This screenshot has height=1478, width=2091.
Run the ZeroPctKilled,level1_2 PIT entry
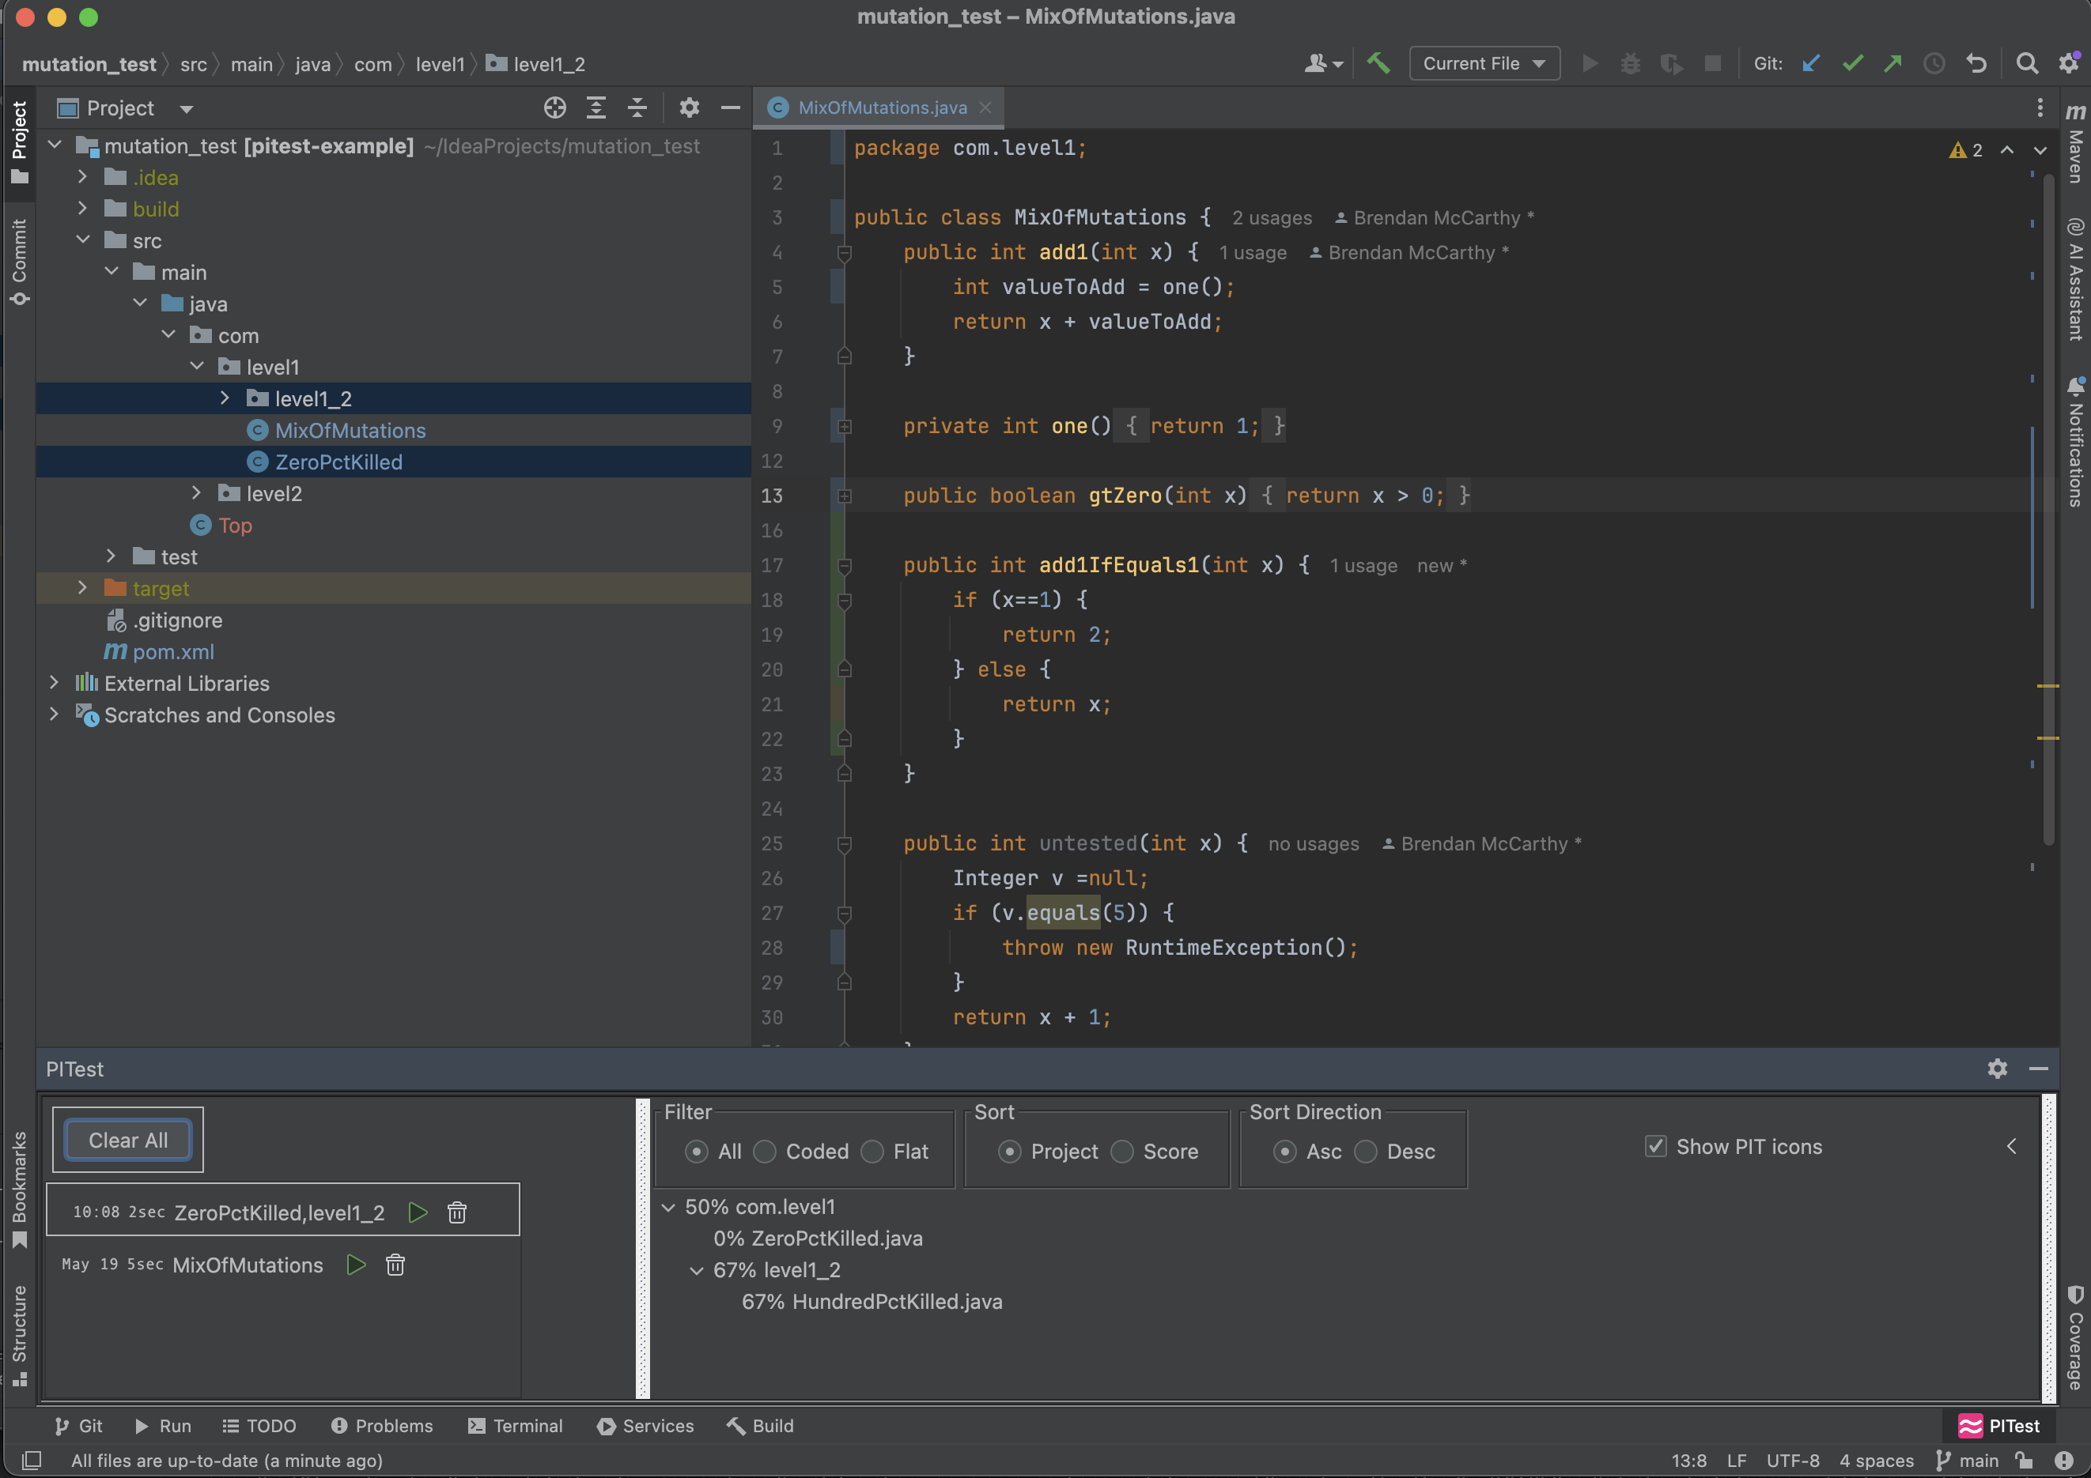pyautogui.click(x=418, y=1212)
